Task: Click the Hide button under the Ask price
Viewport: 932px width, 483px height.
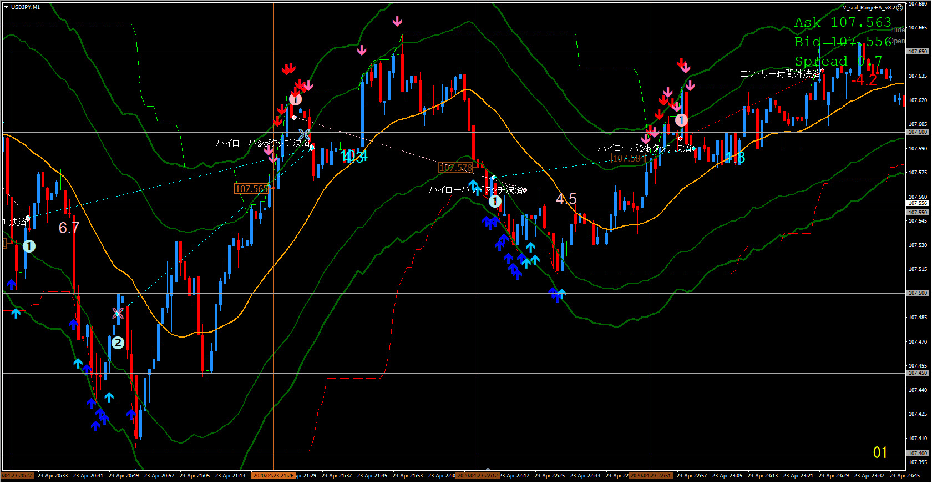Action: [898, 30]
